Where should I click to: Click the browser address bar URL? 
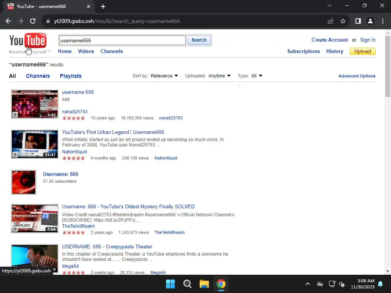[x=117, y=21]
